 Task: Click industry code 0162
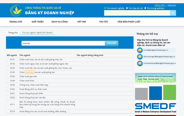pyautogui.click(x=12, y=89)
